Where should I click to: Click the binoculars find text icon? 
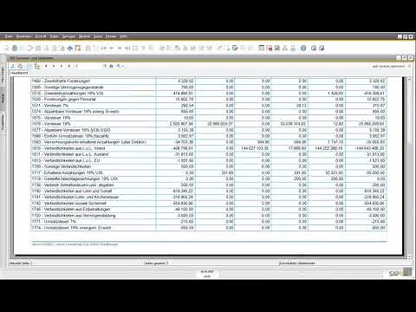(111, 66)
